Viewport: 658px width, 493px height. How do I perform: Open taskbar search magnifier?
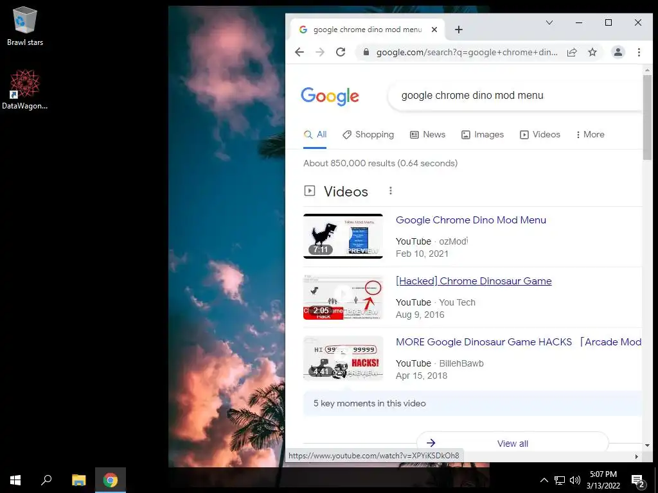click(x=46, y=480)
